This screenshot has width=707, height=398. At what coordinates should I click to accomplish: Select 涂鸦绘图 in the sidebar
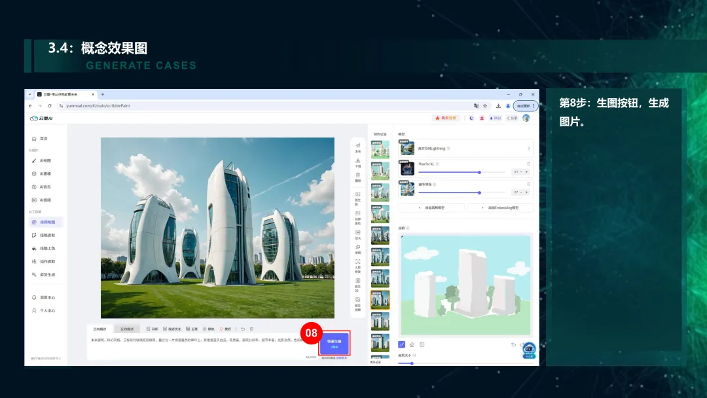tap(45, 222)
